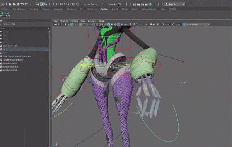The image size is (232, 147).
Task: Click the New Scene icon
Action: pyautogui.click(x=10, y=4)
